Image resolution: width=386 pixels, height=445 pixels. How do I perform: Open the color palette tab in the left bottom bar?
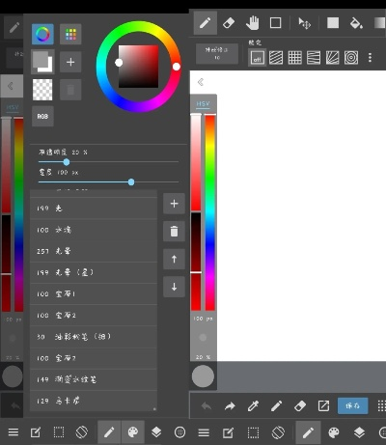tap(133, 432)
